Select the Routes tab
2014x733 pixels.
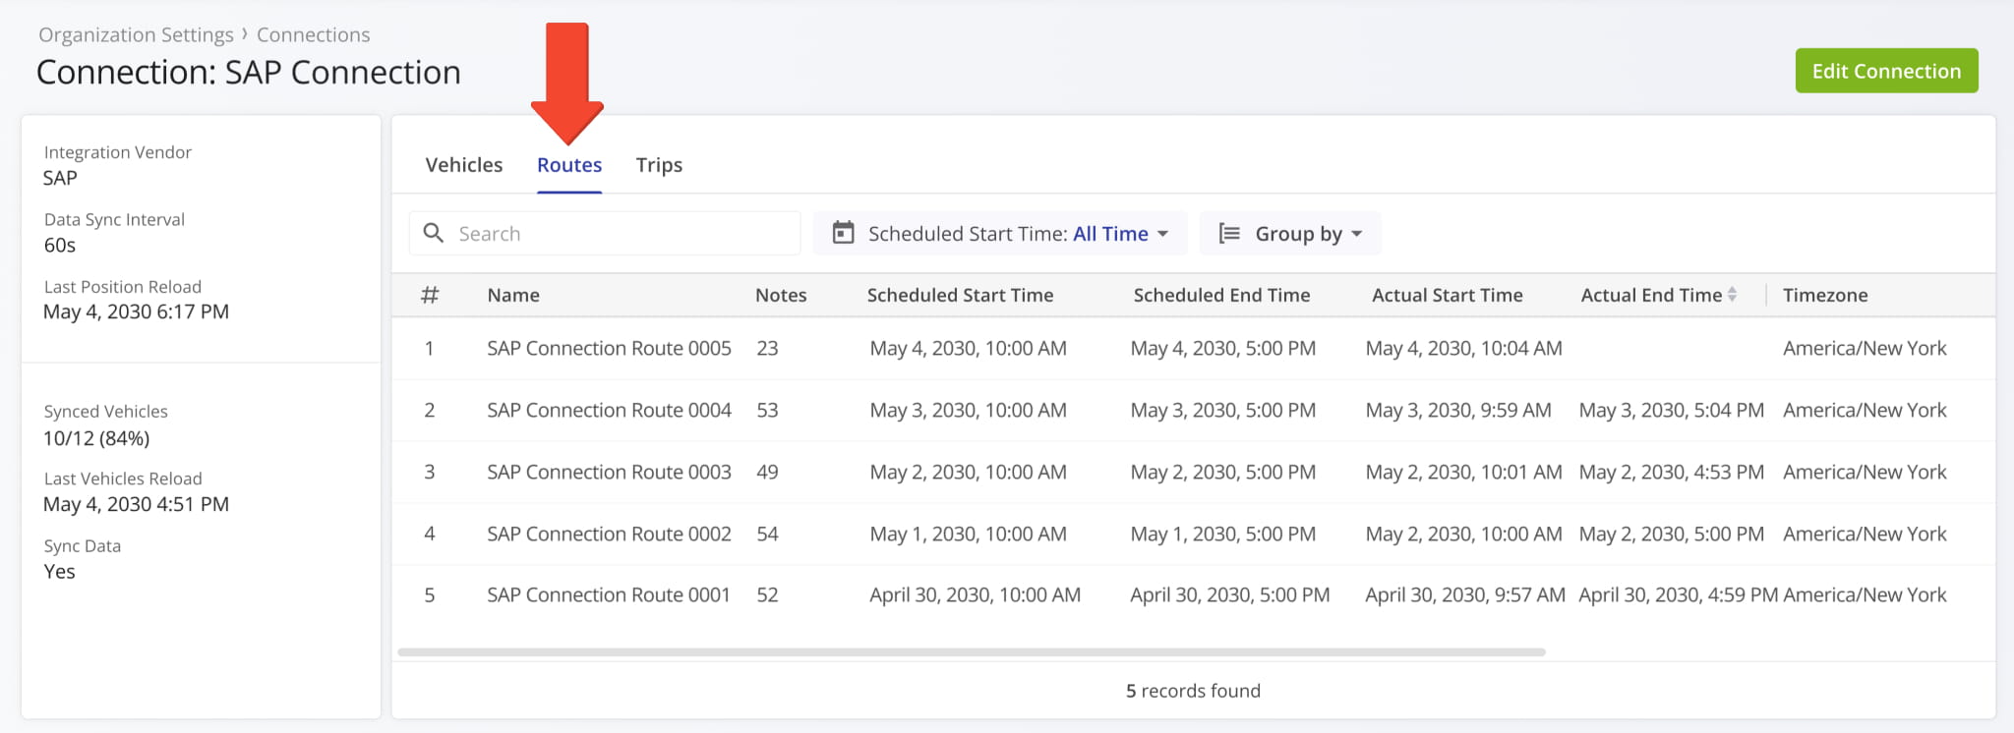coord(569,165)
